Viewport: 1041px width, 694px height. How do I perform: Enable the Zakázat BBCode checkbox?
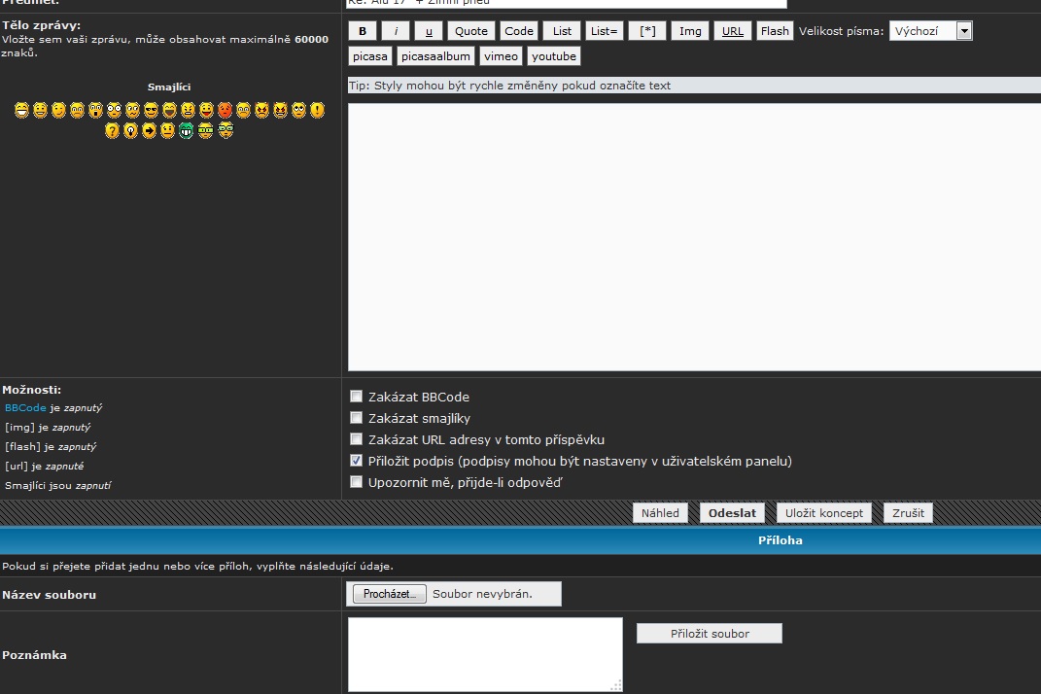[x=357, y=397]
